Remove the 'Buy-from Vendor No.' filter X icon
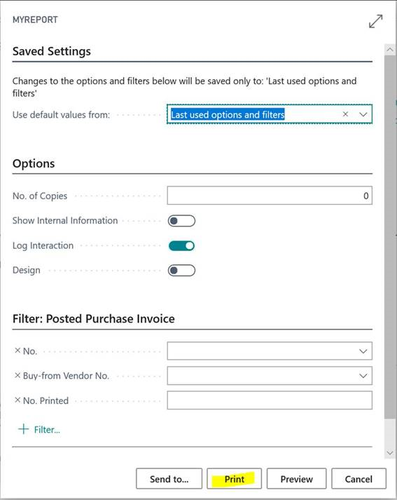397x500 pixels. (18, 375)
